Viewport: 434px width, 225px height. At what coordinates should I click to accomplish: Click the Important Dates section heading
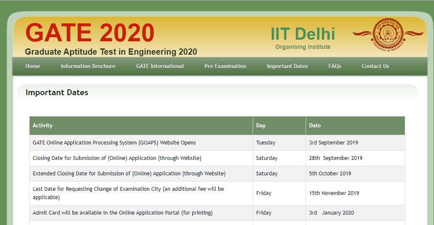pyautogui.click(x=57, y=93)
